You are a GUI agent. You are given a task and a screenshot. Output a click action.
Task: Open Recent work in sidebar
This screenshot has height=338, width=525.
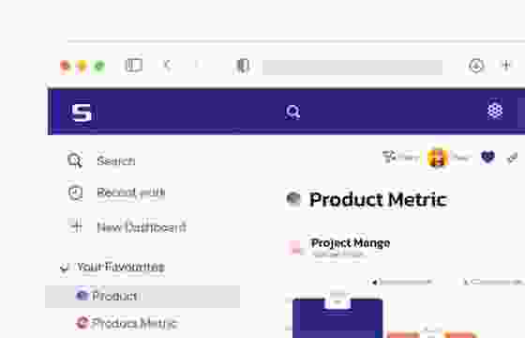117,192
